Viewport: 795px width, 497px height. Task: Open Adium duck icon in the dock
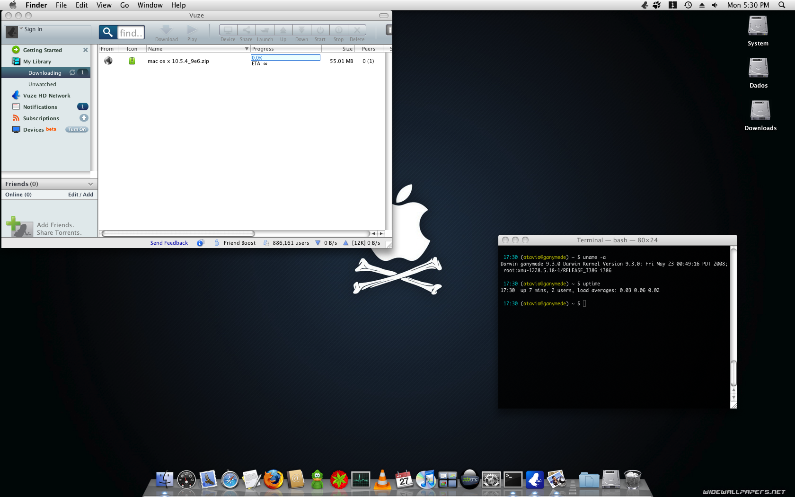[317, 479]
